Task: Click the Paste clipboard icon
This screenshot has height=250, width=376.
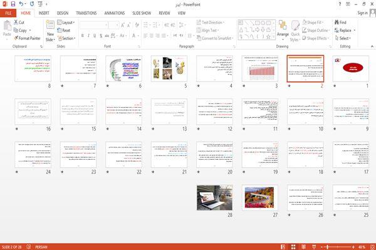Action: 7,26
